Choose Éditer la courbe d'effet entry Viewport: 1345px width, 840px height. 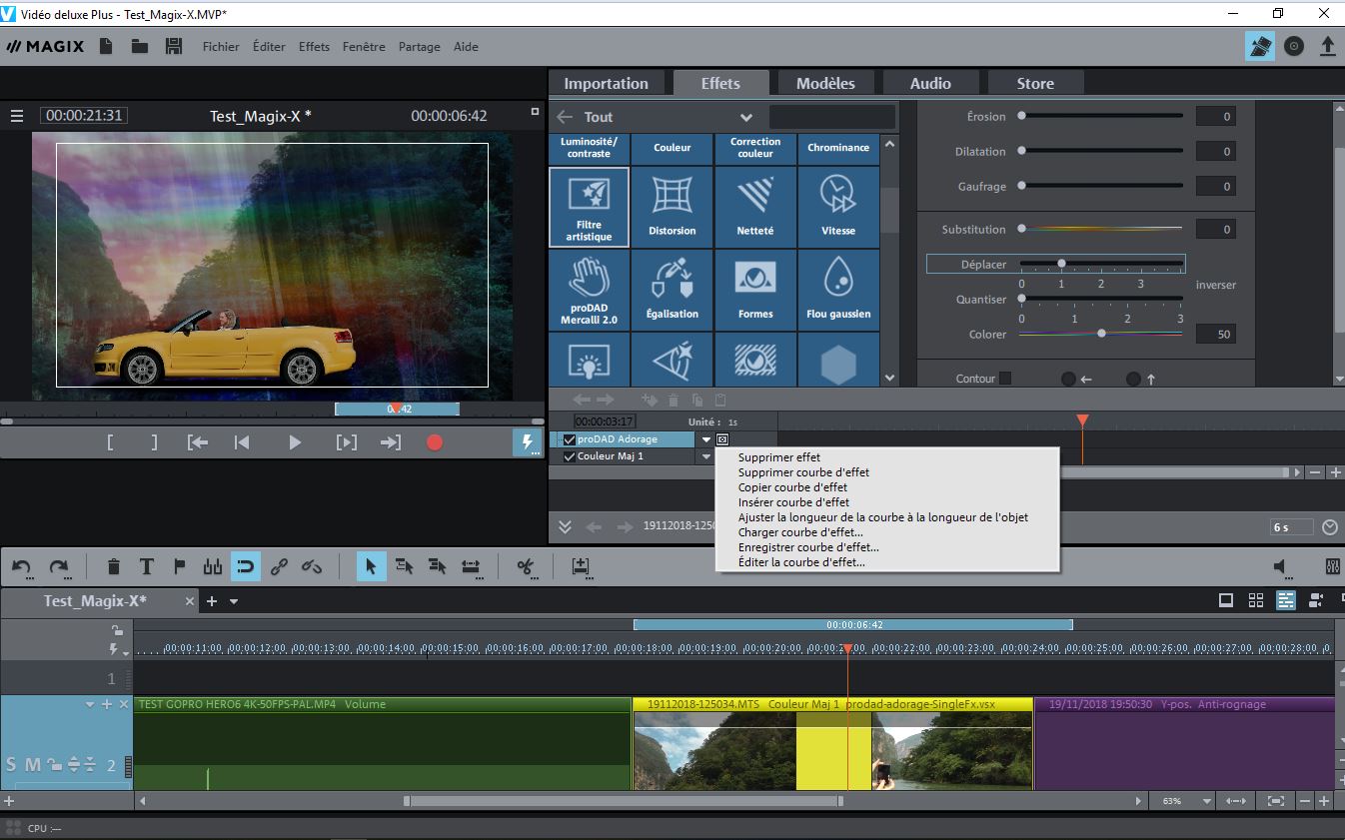[801, 562]
